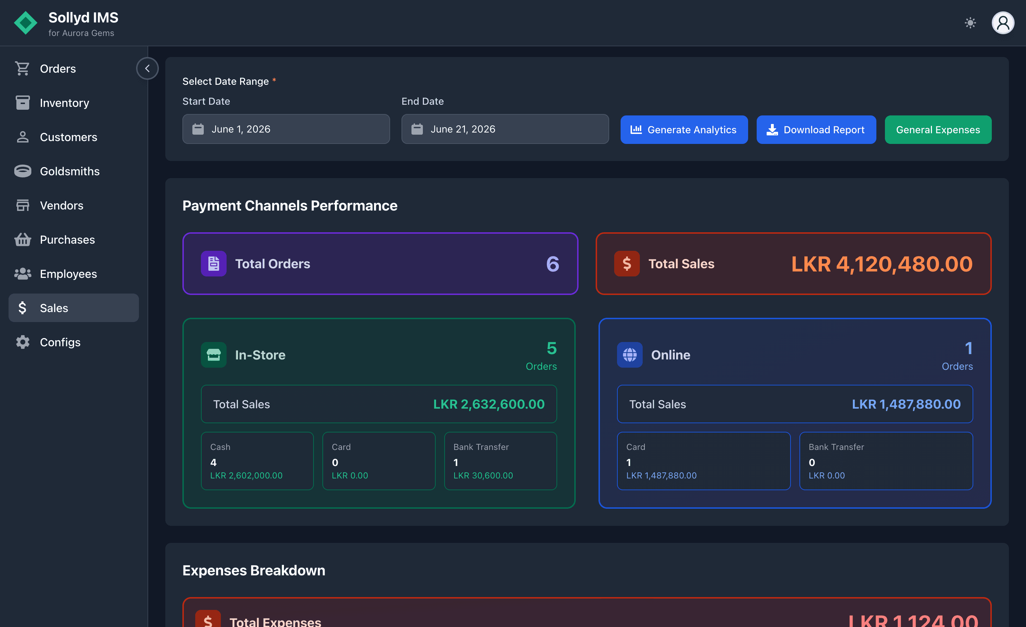Click the Employees group icon

coord(22,274)
